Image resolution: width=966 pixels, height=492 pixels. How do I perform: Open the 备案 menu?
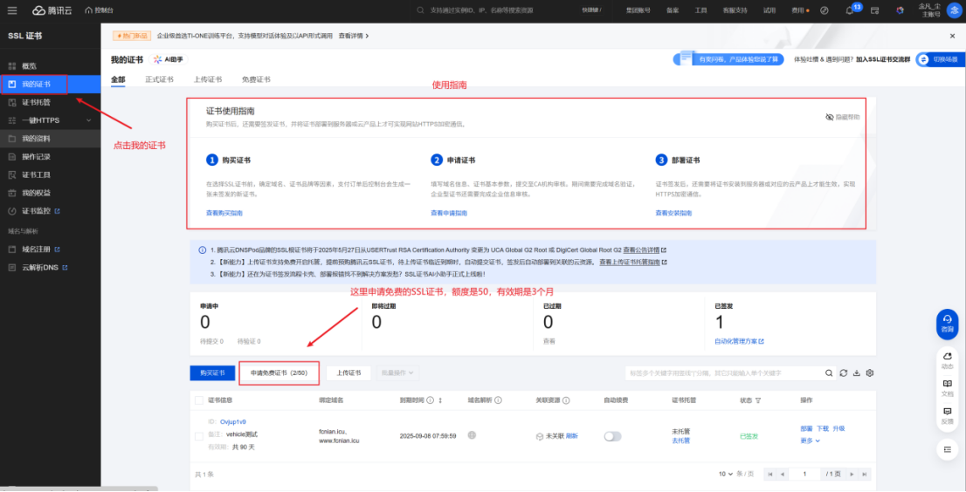[673, 10]
